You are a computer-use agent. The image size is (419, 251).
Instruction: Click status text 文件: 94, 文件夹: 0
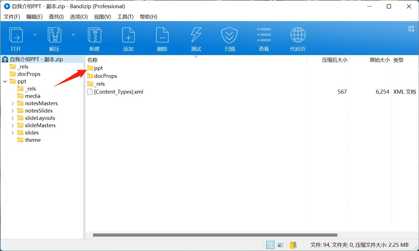coord(332,245)
